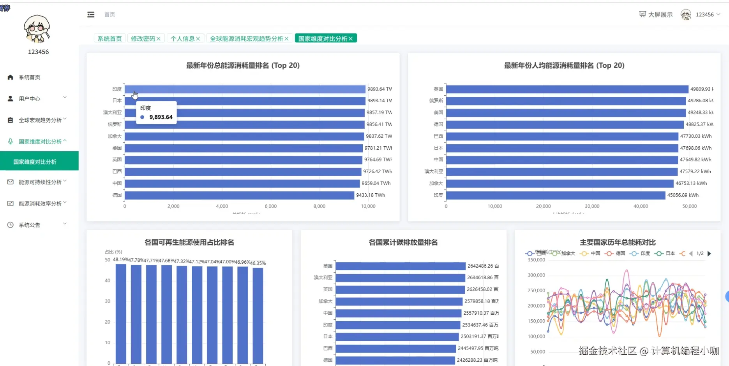Click the 首页 breadcrumb link
The height and width of the screenshot is (366, 729).
coord(109,14)
